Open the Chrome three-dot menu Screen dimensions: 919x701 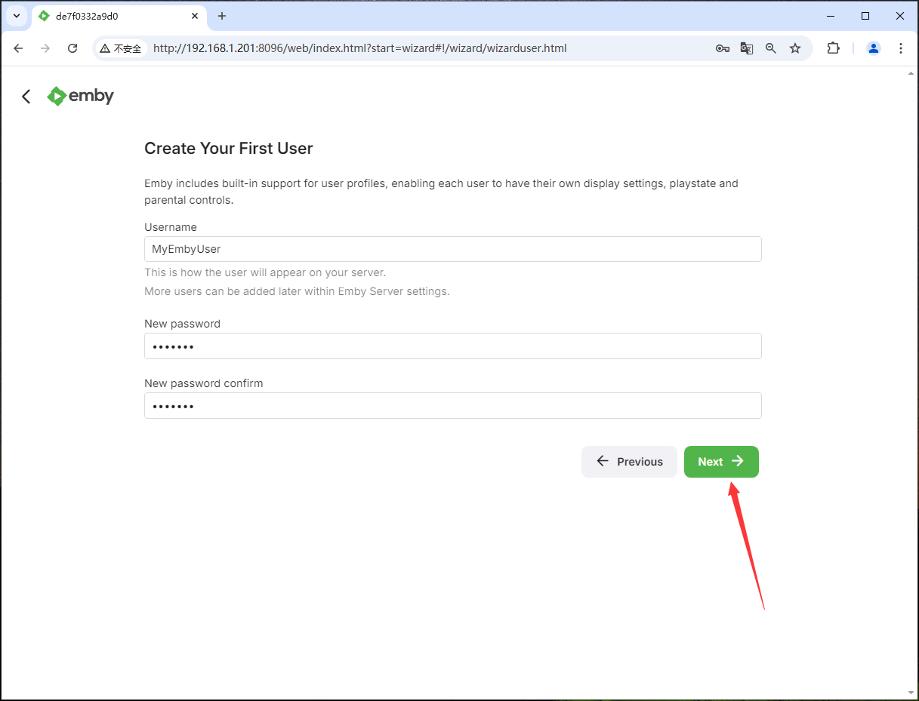pyautogui.click(x=900, y=48)
